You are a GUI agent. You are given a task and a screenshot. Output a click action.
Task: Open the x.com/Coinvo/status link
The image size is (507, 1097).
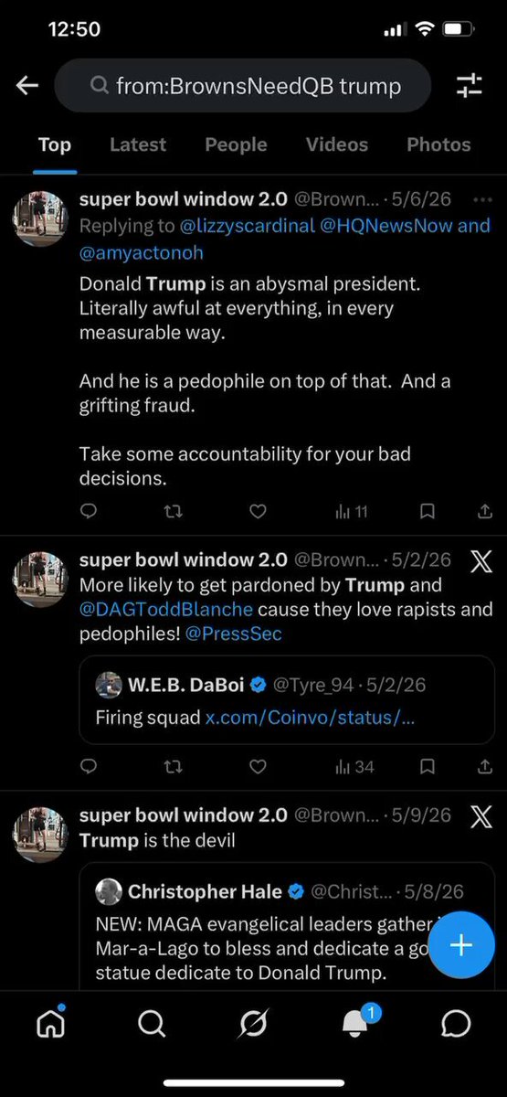[310, 717]
